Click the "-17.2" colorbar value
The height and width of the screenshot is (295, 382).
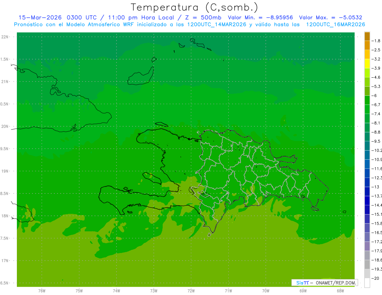(x=377, y=242)
